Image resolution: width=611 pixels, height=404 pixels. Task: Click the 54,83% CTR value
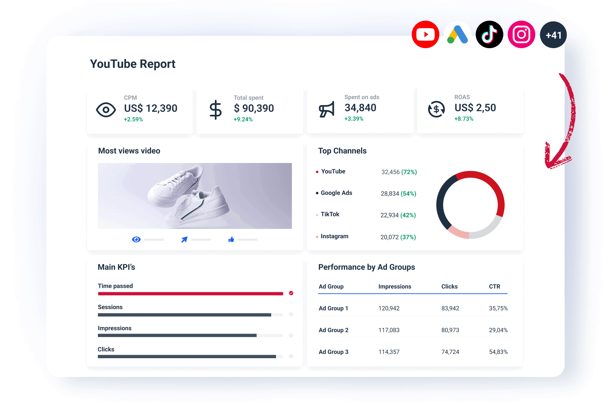(x=499, y=352)
